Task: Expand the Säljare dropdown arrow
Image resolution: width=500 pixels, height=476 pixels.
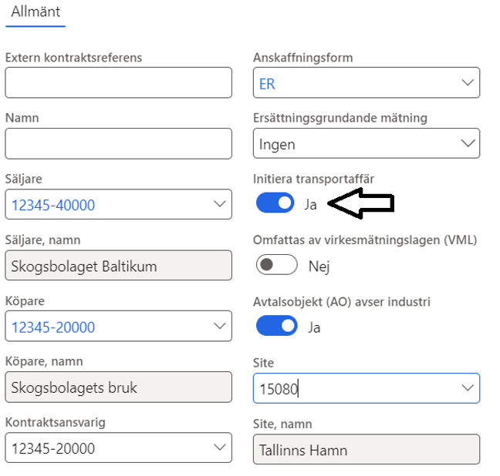Action: coord(220,204)
